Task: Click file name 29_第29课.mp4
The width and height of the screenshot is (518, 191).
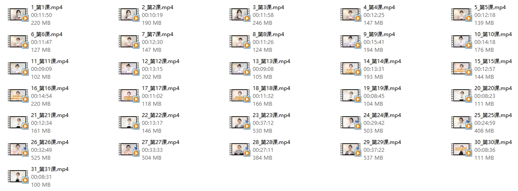Action: (x=382, y=142)
